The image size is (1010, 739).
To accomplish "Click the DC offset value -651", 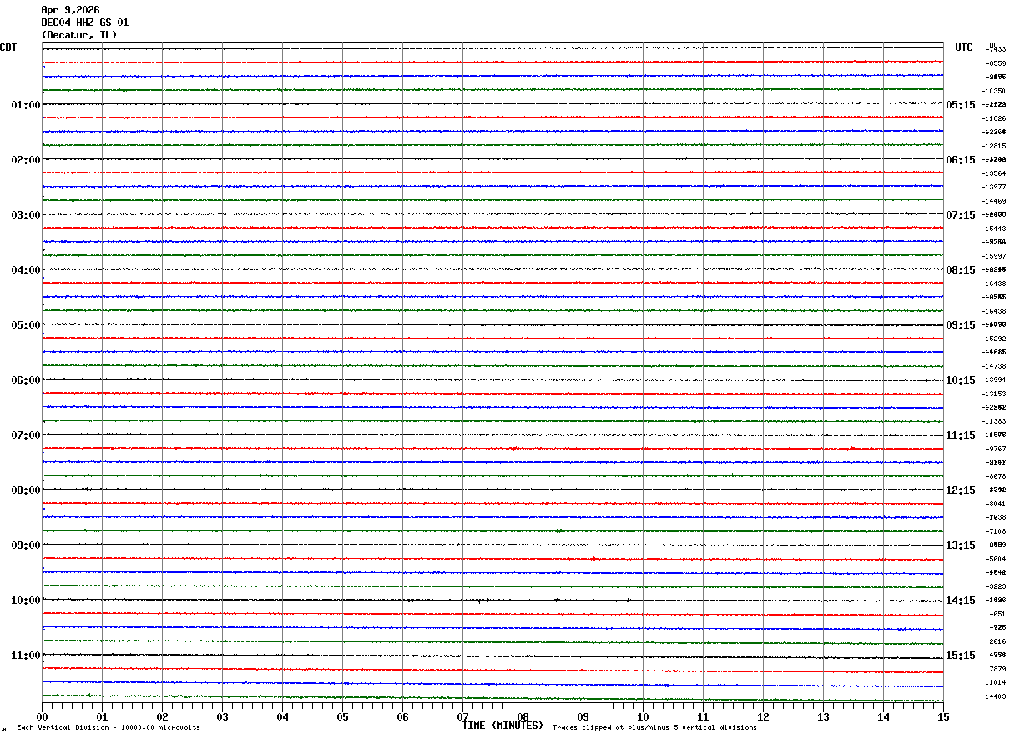I will (x=997, y=614).
